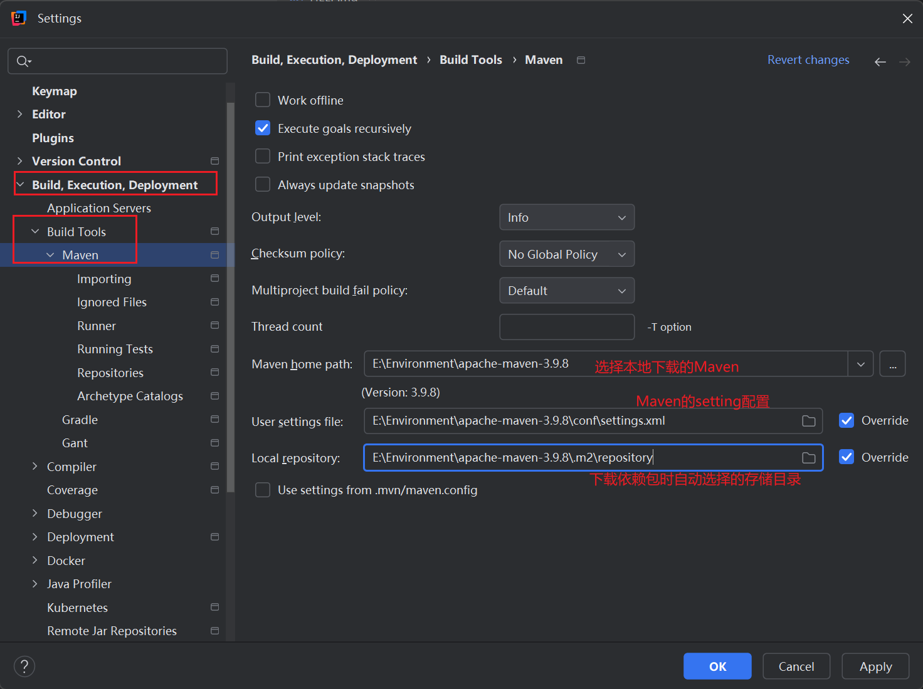Click the project icon next to Version Control
This screenshot has width=923, height=689.
pyautogui.click(x=214, y=161)
